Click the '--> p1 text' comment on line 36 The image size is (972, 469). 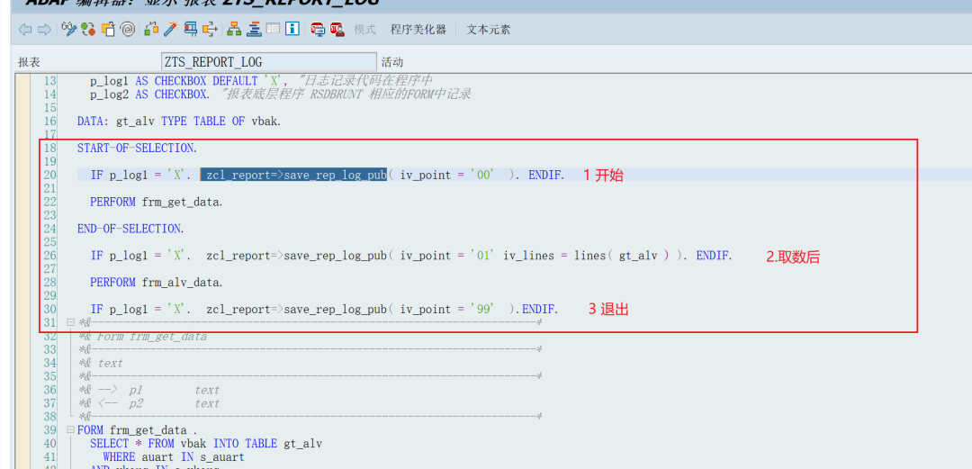coord(148,390)
